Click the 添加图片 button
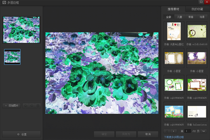Image resolution: width=210 pixels, height=140 pixels. pyautogui.click(x=12, y=106)
